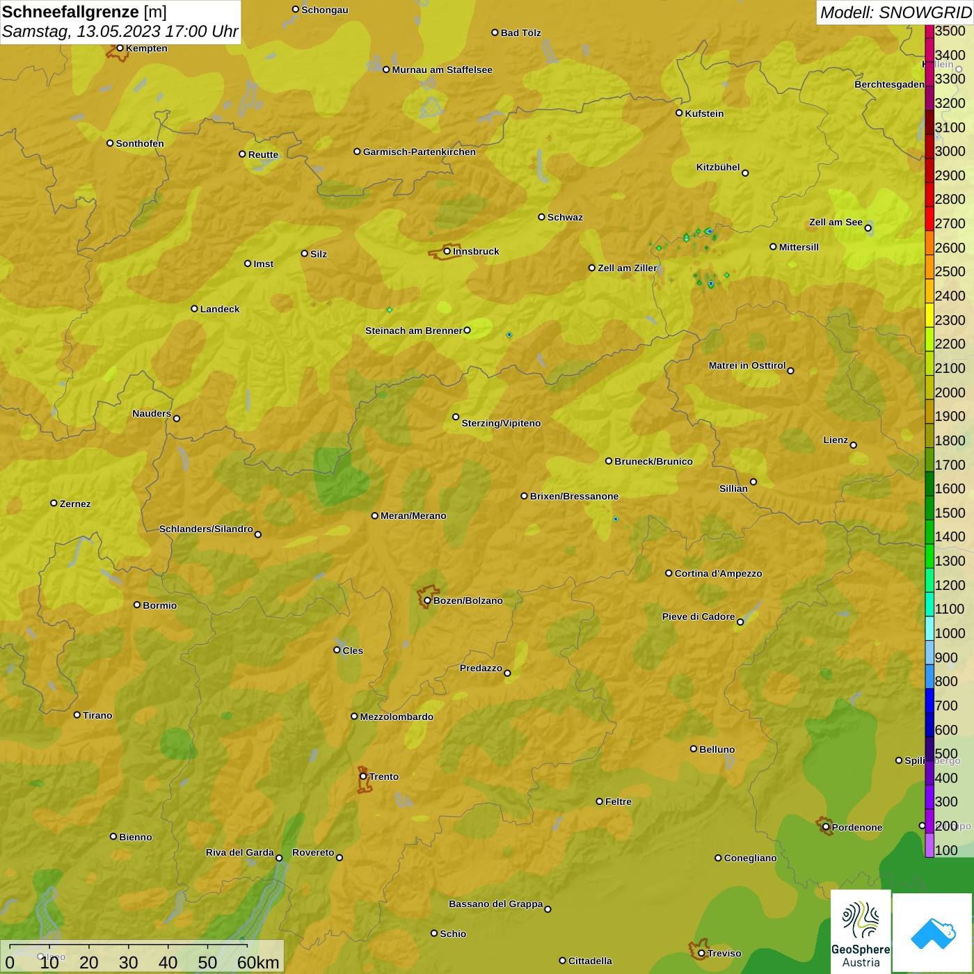The width and height of the screenshot is (974, 974).
Task: Click the Lienz label
Action: (836, 440)
